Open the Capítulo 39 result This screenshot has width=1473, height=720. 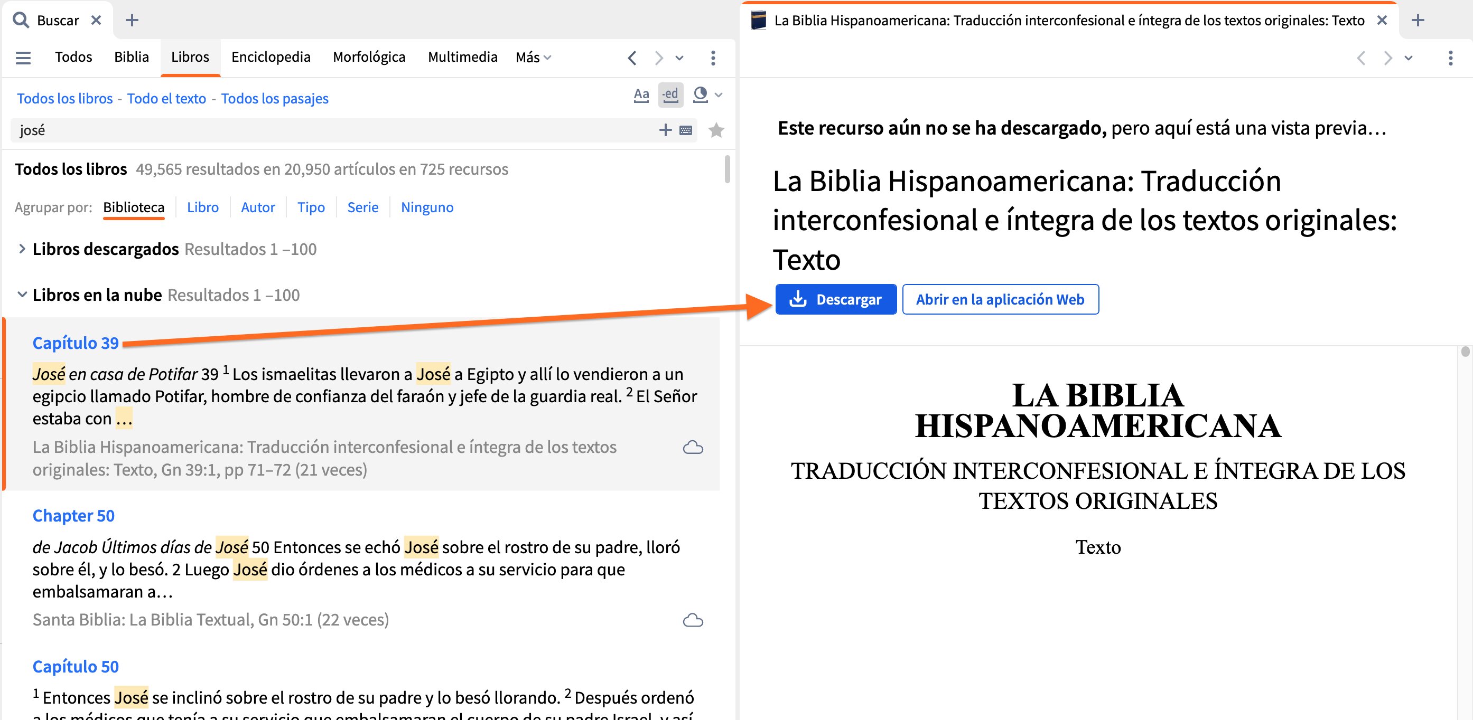pos(76,343)
